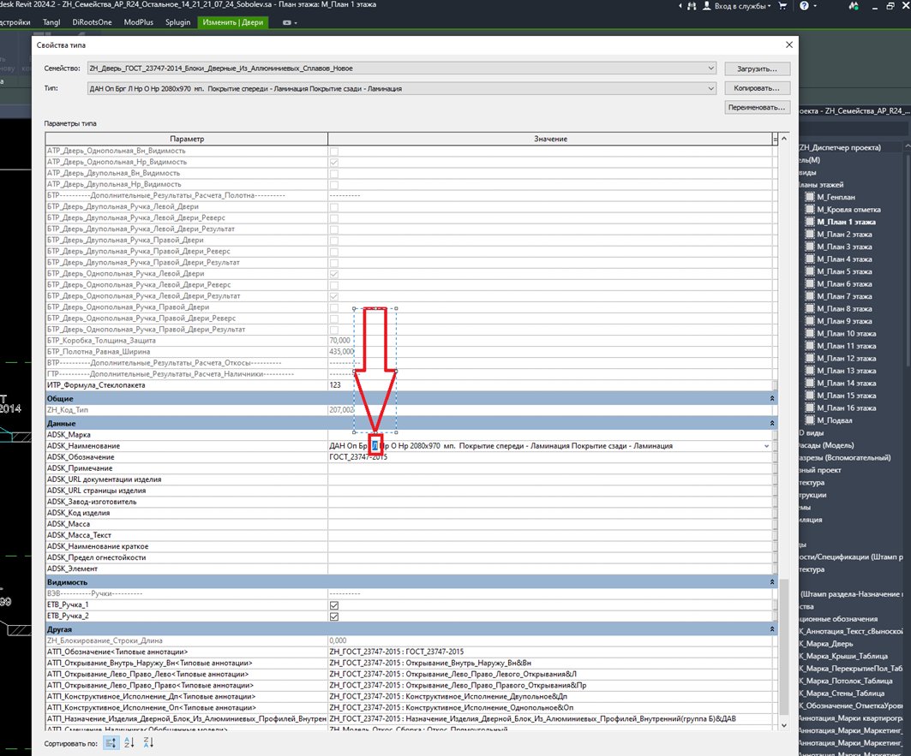This screenshot has width=911, height=756.
Task: Sort parameters by default group order
Action: [111, 742]
